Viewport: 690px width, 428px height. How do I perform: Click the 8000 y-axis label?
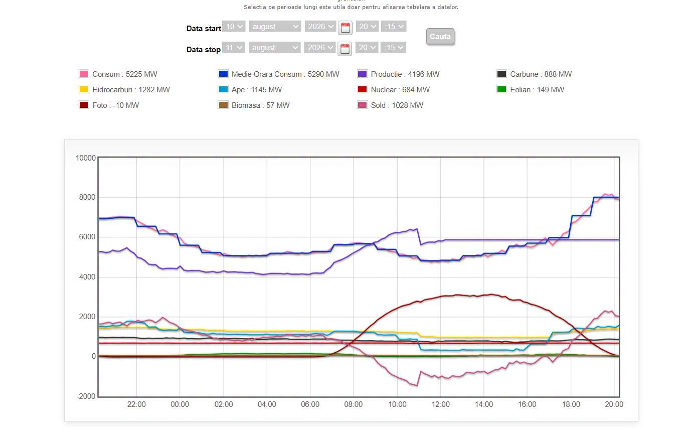[87, 197]
